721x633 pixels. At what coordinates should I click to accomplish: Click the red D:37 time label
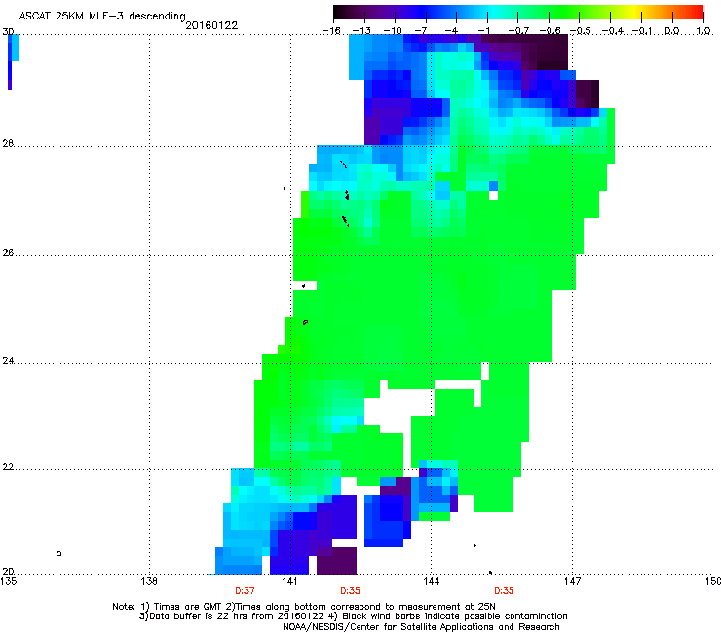(x=245, y=591)
